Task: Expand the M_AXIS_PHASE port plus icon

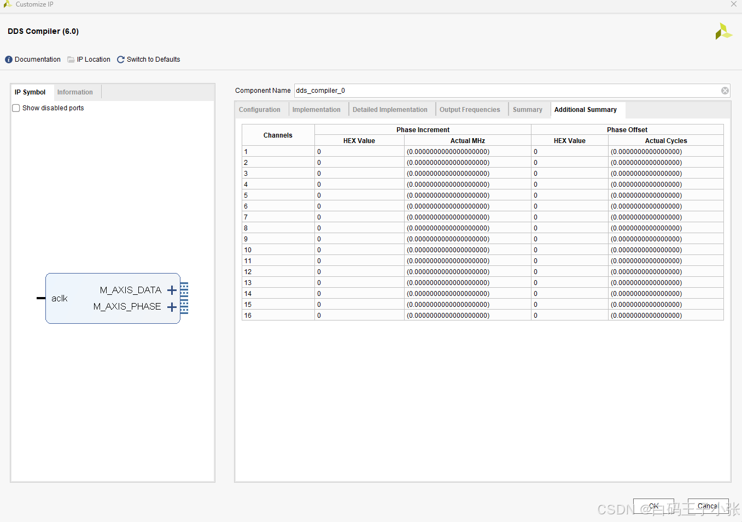Action: pyautogui.click(x=172, y=307)
